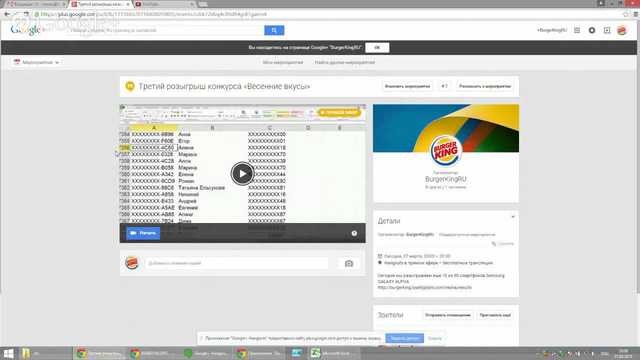Open Microsoft Excel taskbar item
640x360 pixels.
(333, 353)
